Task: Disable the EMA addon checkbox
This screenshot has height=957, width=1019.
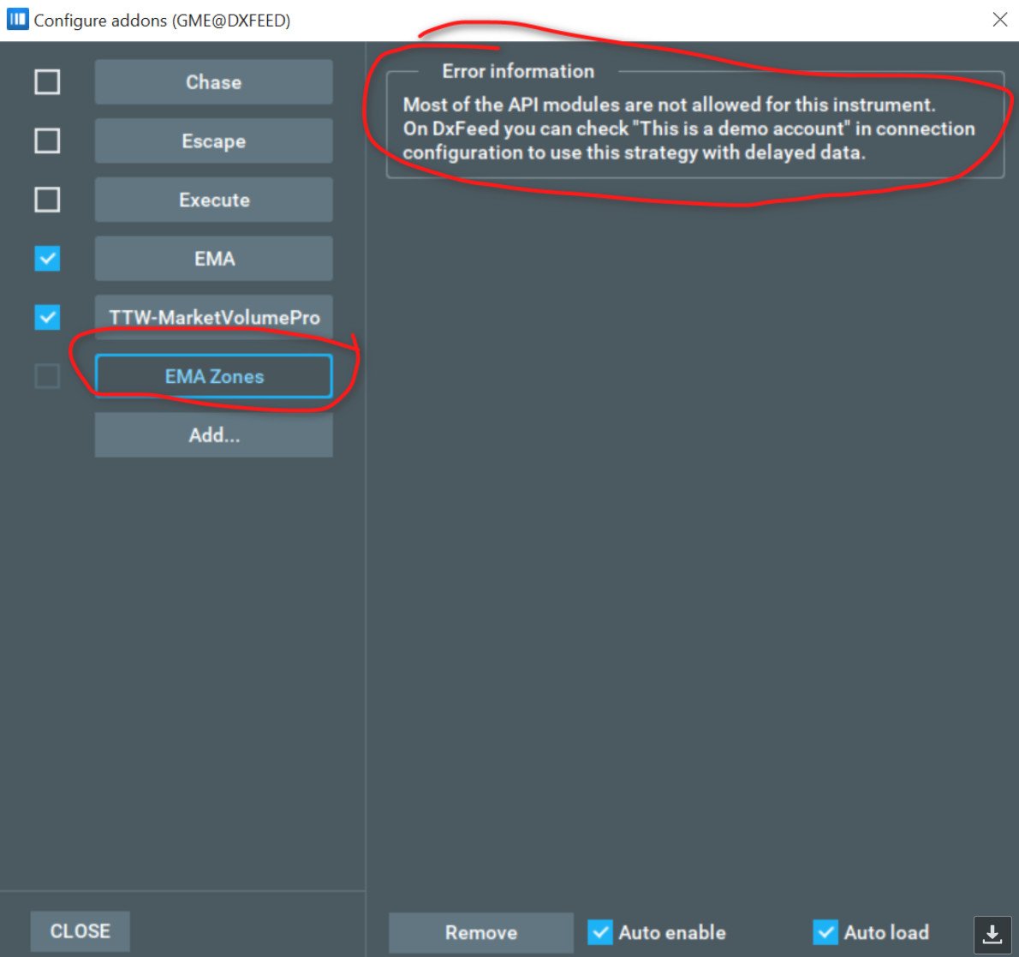Action: [47, 258]
